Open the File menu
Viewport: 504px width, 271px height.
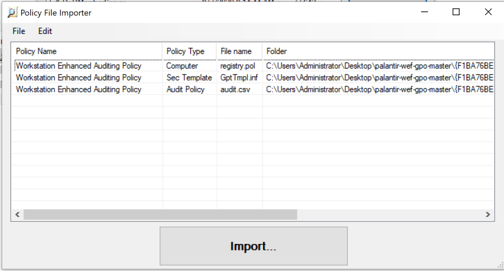tap(19, 31)
